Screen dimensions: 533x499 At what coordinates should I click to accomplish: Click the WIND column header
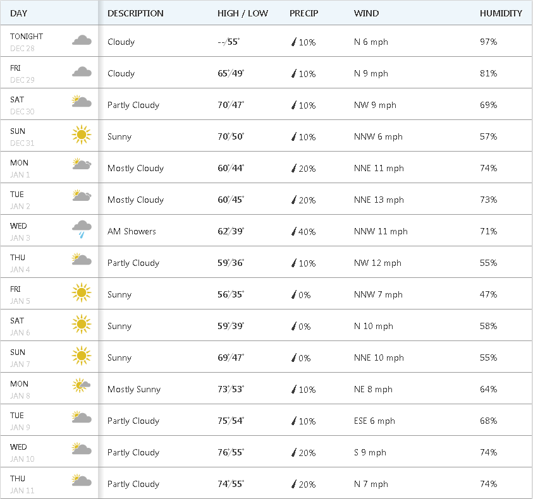[366, 13]
